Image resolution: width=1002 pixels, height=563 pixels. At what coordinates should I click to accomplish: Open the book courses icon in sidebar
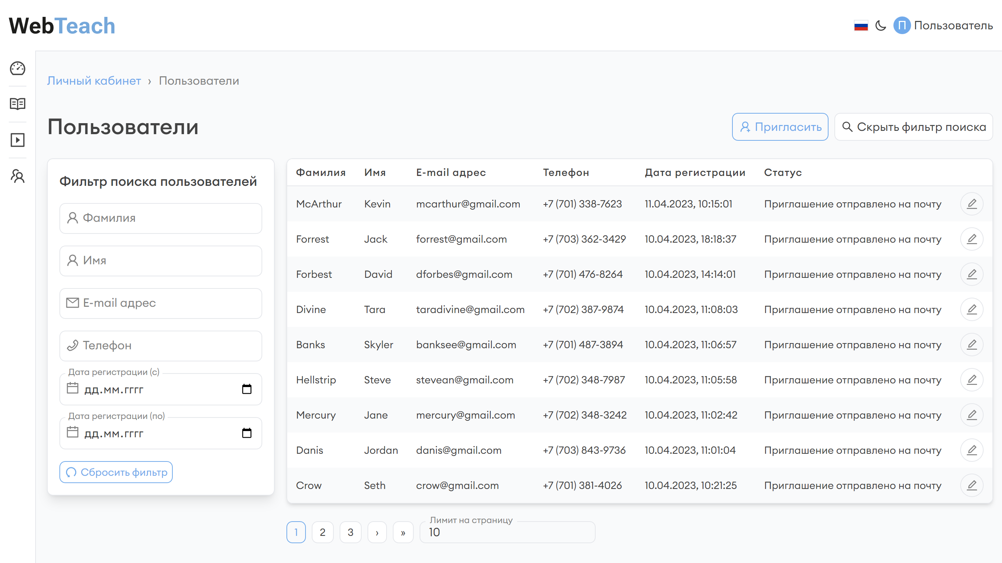(18, 104)
